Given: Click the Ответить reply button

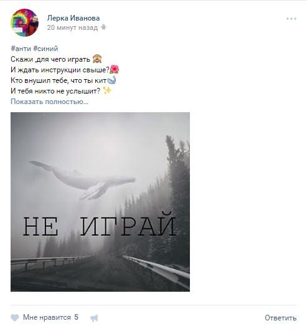Looking at the screenshot, I should pyautogui.click(x=281, y=318).
